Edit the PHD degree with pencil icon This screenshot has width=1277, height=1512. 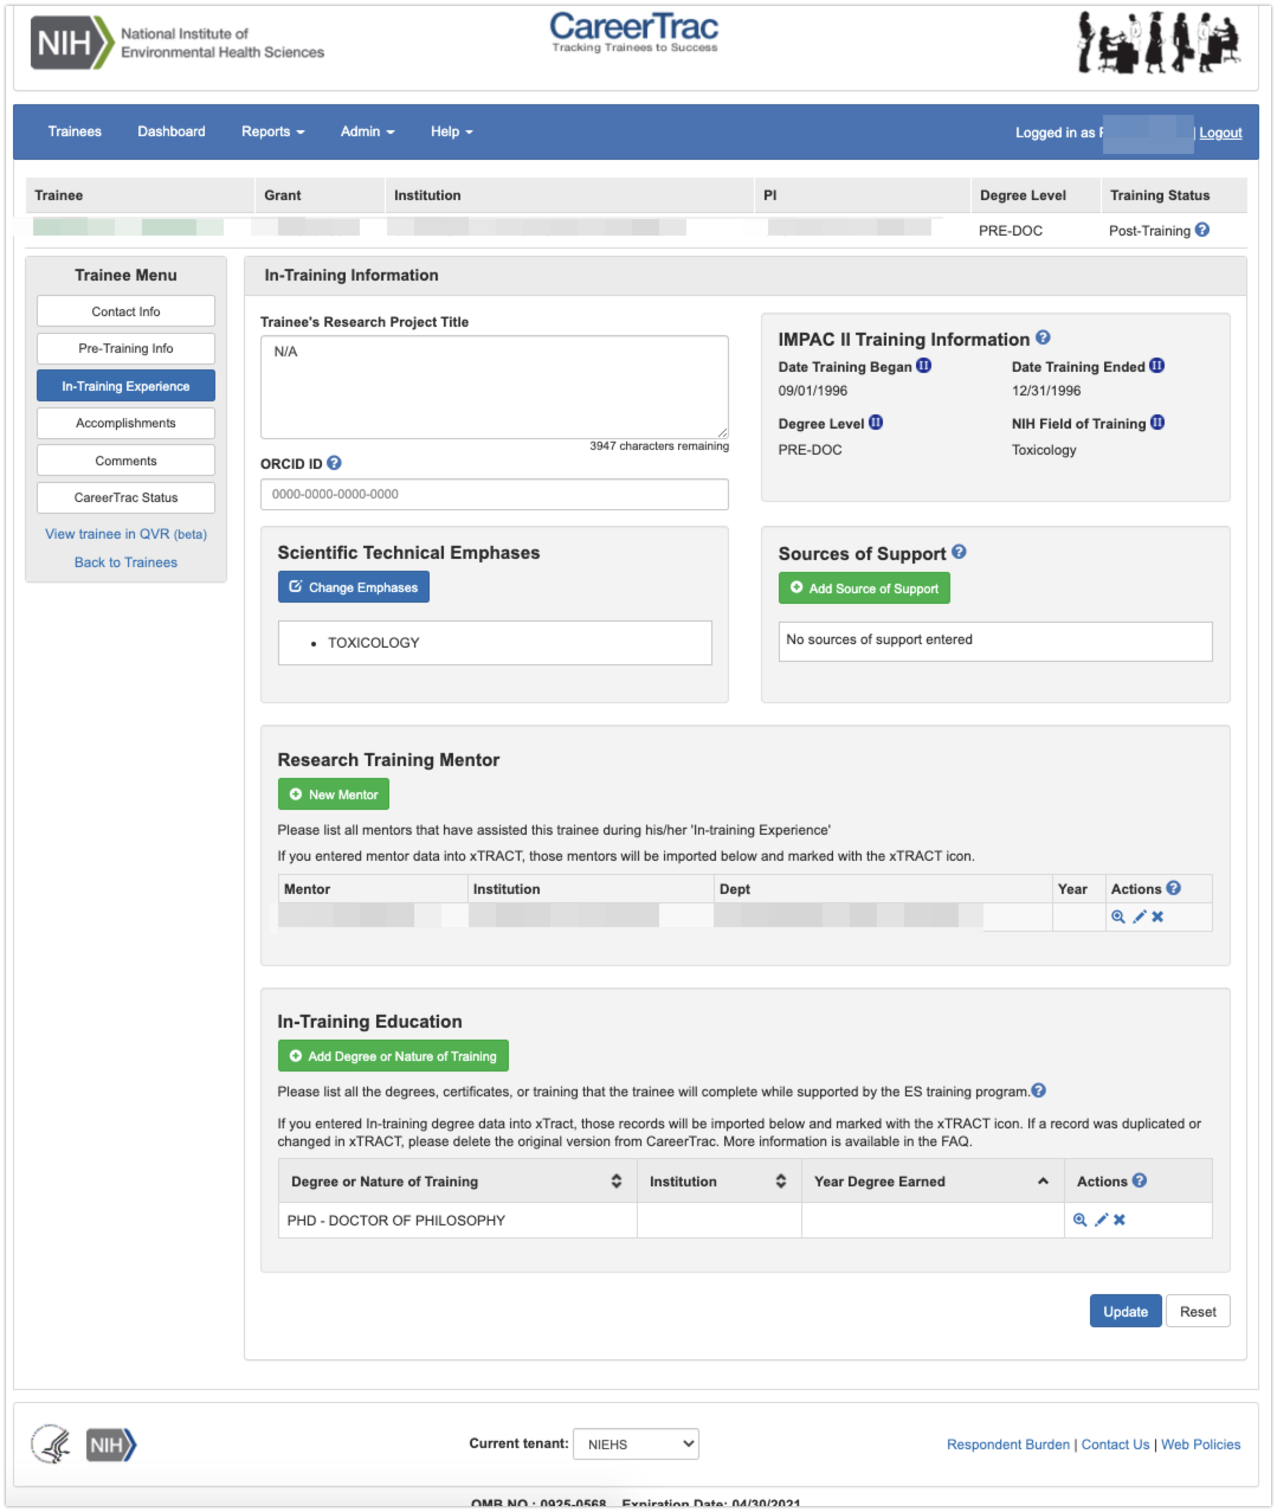(1101, 1220)
